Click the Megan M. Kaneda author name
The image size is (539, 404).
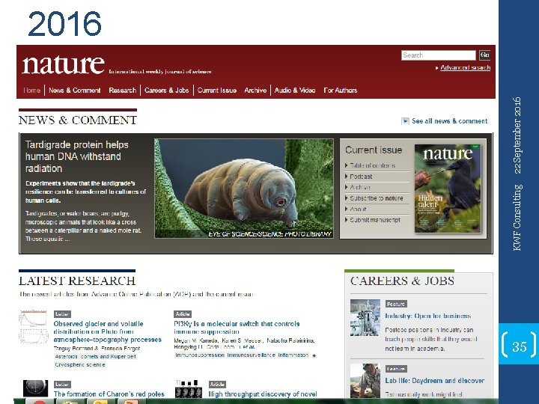pos(196,340)
